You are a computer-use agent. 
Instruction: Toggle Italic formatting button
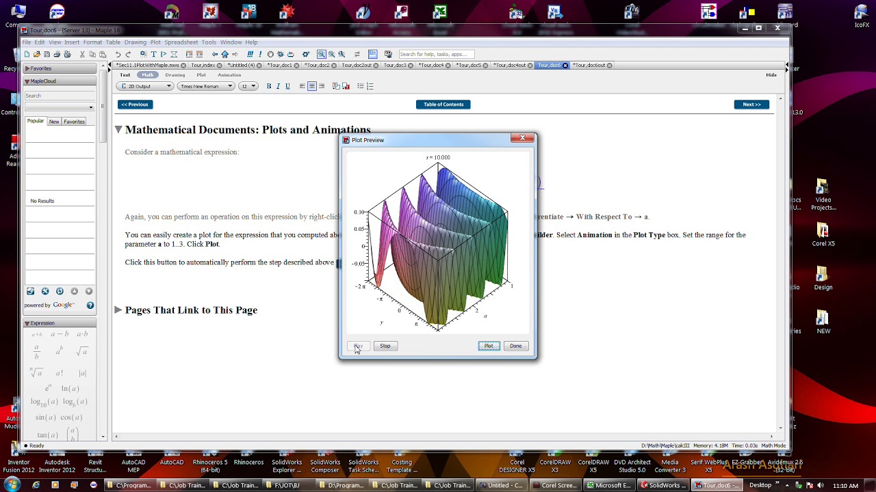[x=278, y=86]
